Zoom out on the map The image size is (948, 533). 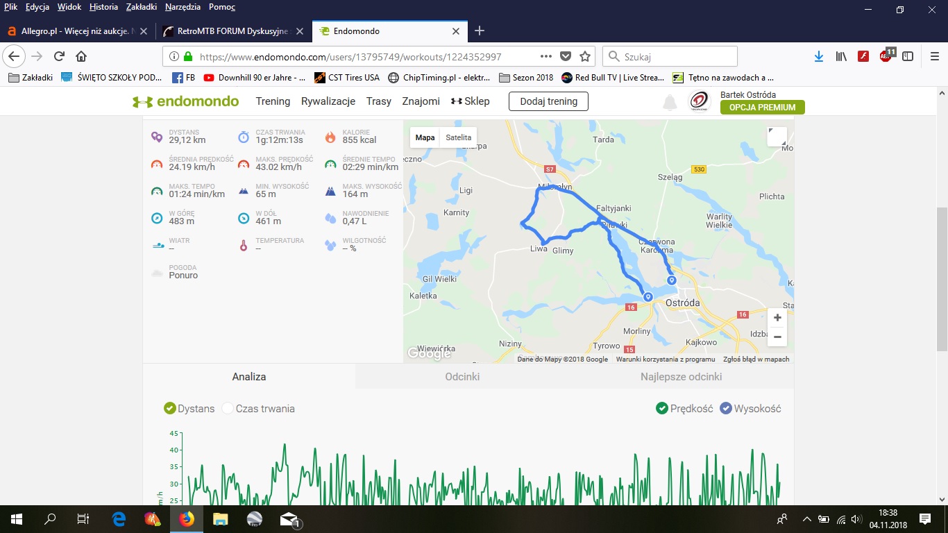point(777,337)
